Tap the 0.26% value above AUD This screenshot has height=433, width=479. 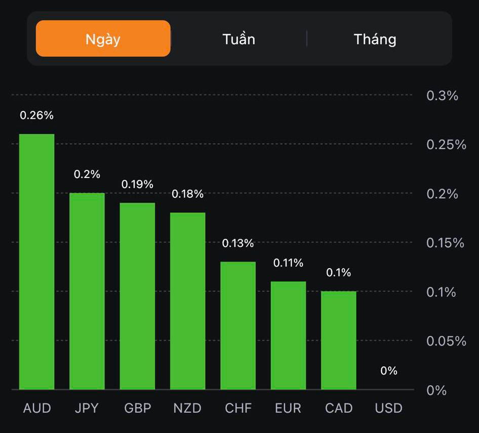coord(36,115)
